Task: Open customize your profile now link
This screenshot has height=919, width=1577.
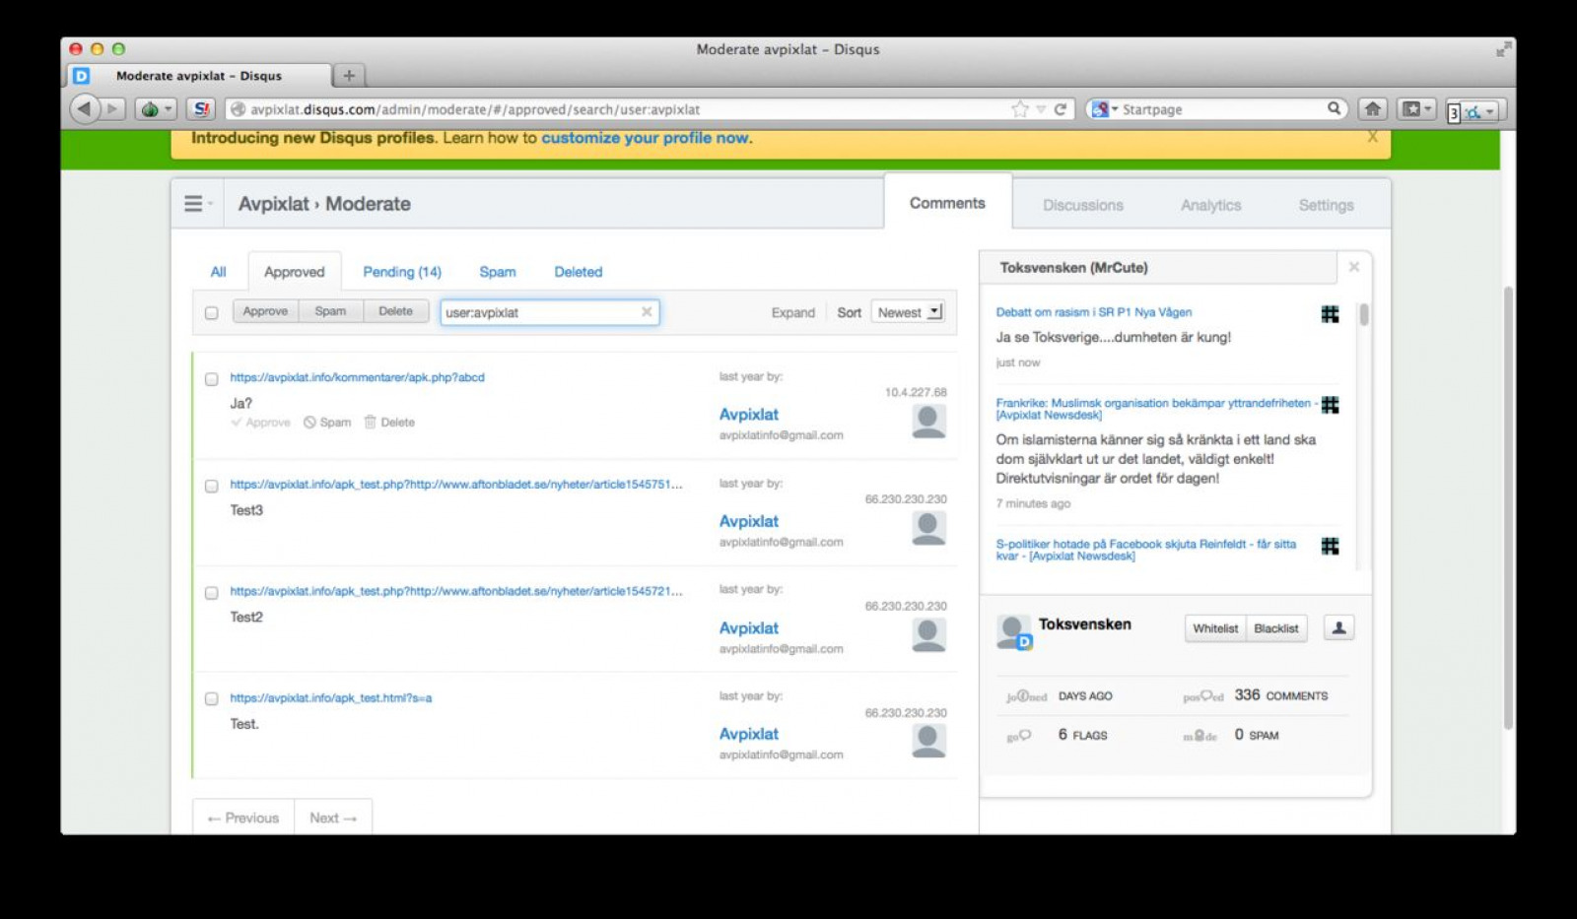Action: click(646, 138)
